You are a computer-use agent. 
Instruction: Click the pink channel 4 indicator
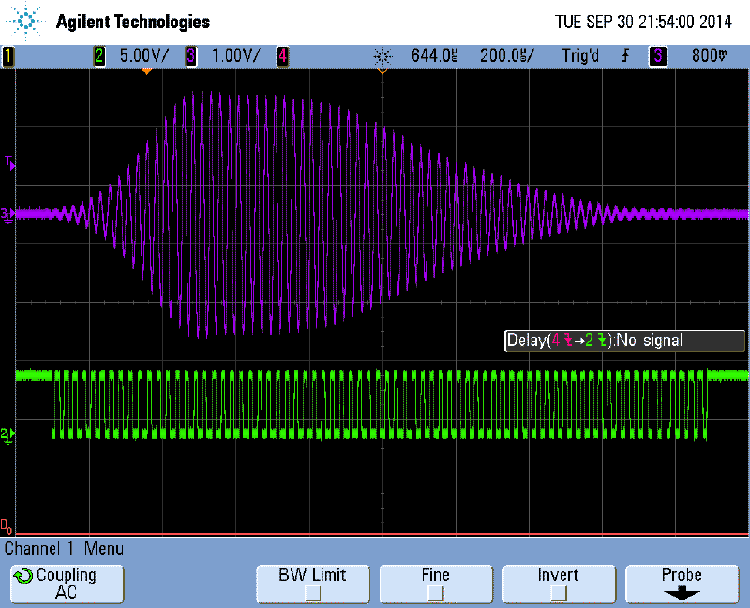pos(281,56)
